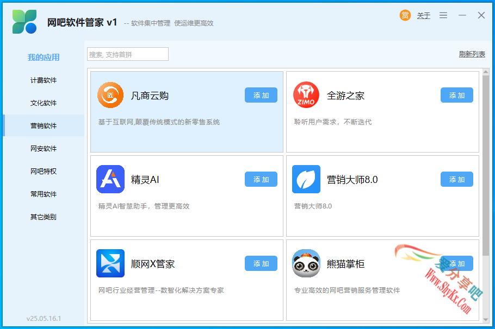Click the 顺网X管家 app icon
Viewport: 495px width, 329px height.
tap(110, 263)
